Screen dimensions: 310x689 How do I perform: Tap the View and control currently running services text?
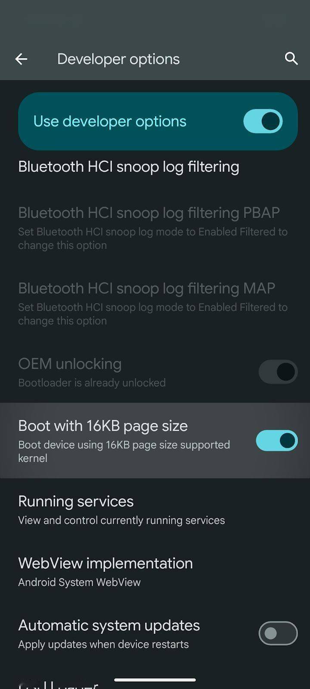121,520
